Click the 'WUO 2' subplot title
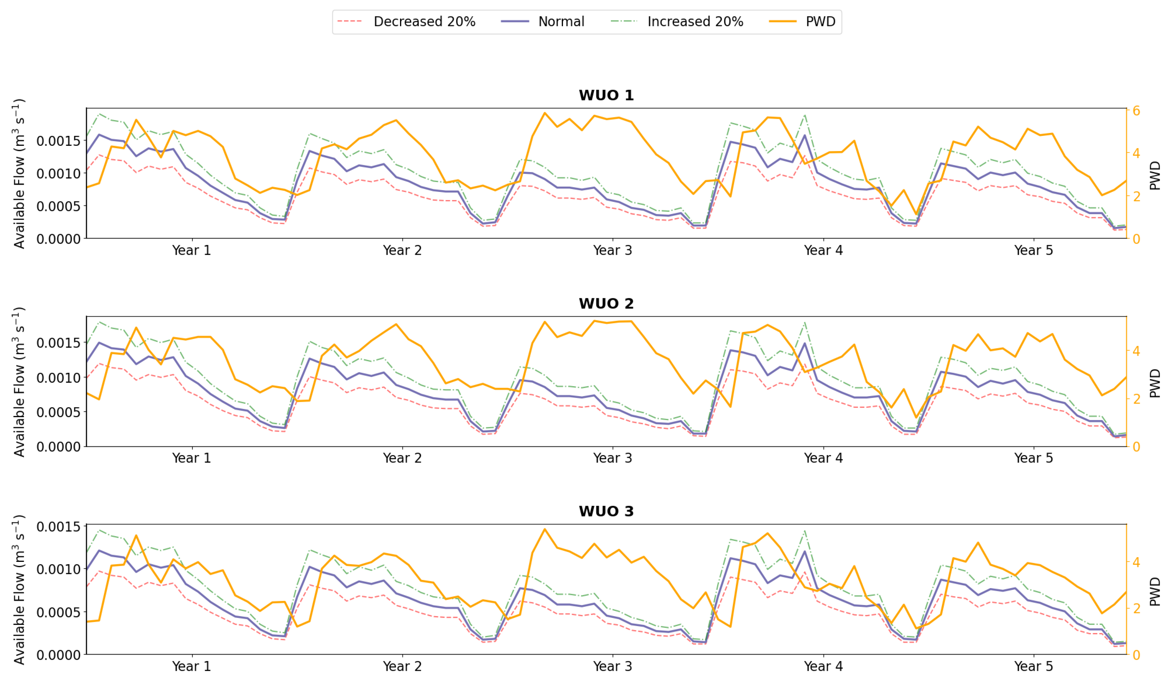The width and height of the screenshot is (1171, 681). pyautogui.click(x=606, y=304)
